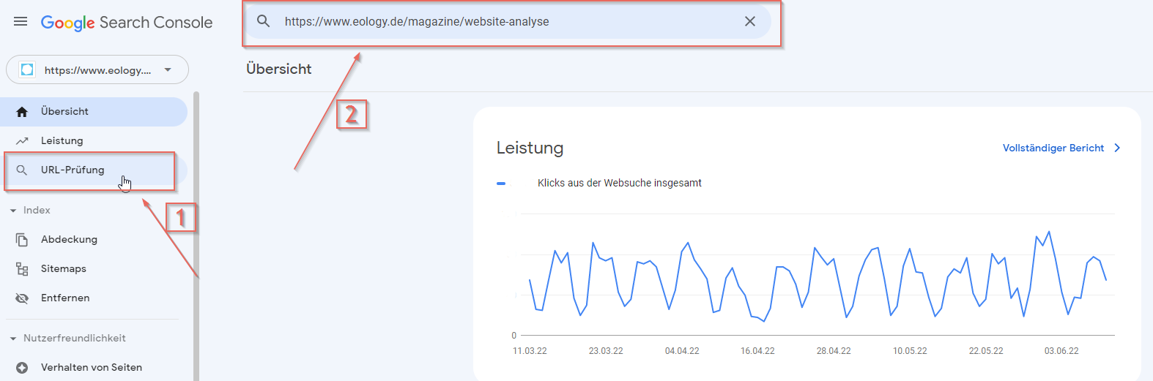1153x381 pixels.
Task: Clear the URL inspection search field
Action: (x=750, y=21)
